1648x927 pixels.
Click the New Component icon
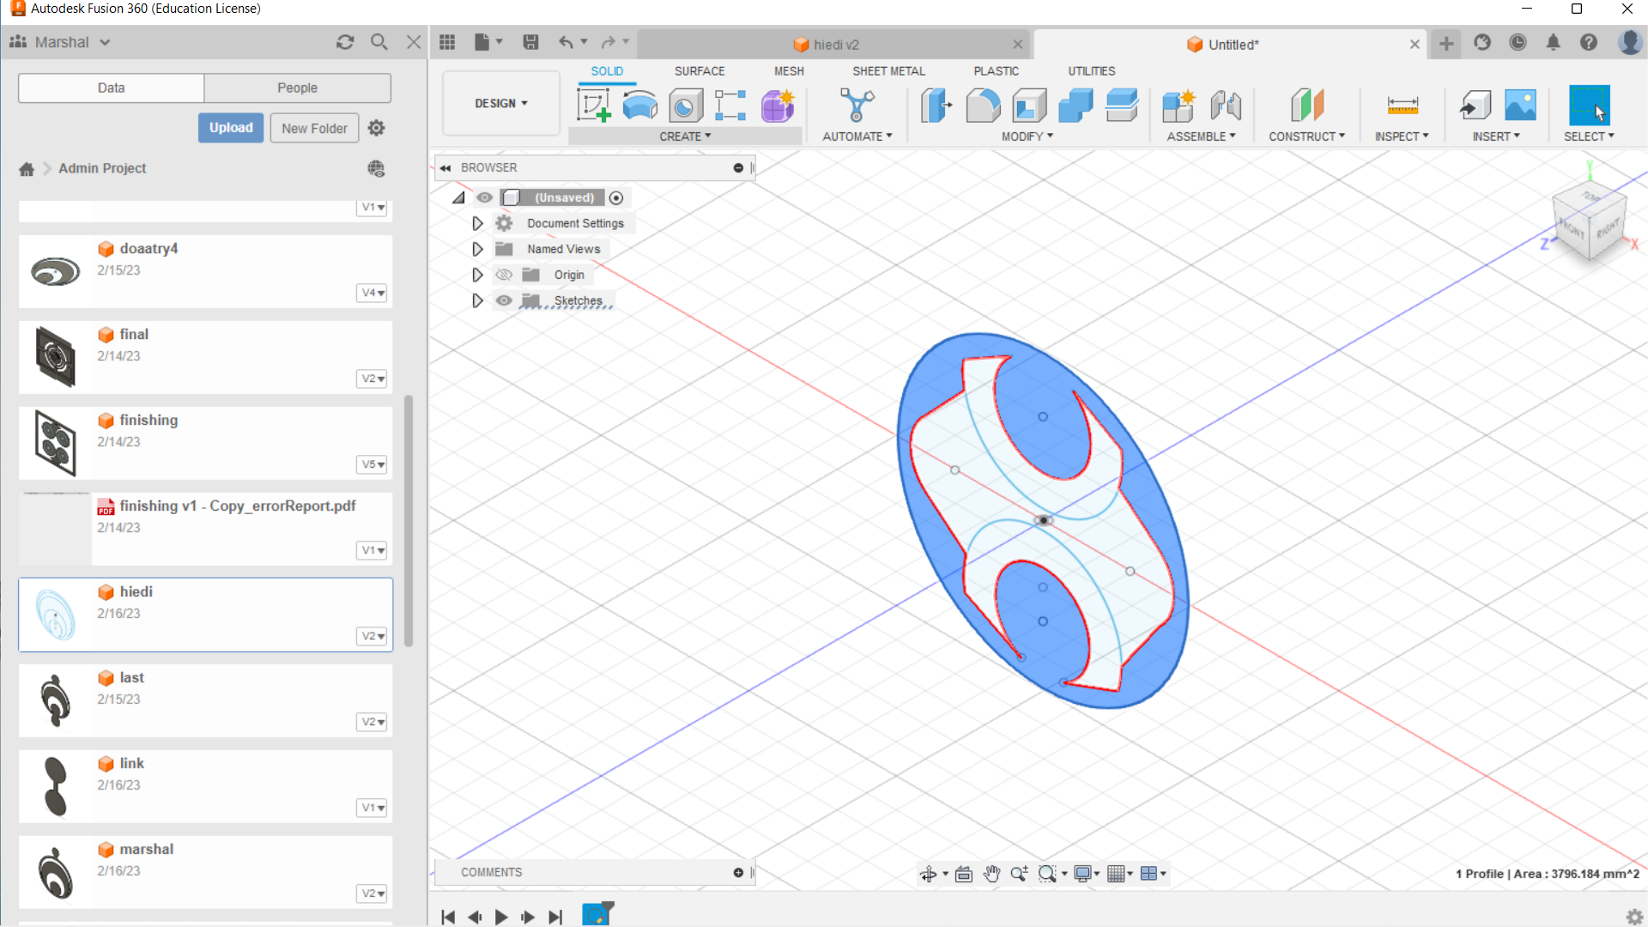point(1178,106)
